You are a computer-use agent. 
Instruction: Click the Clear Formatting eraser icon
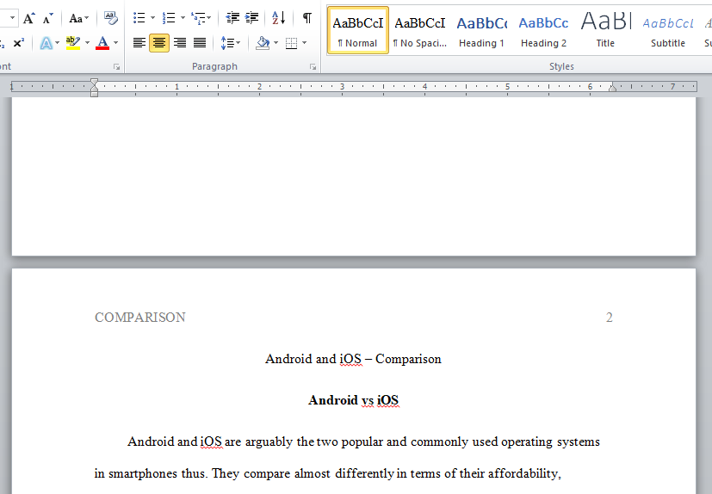[110, 19]
